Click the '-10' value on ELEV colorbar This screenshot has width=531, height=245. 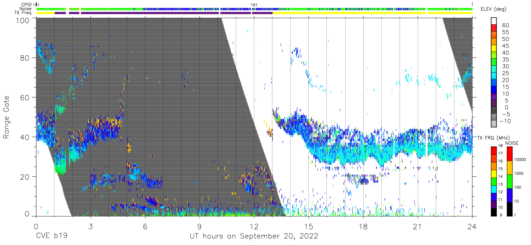tap(505, 121)
